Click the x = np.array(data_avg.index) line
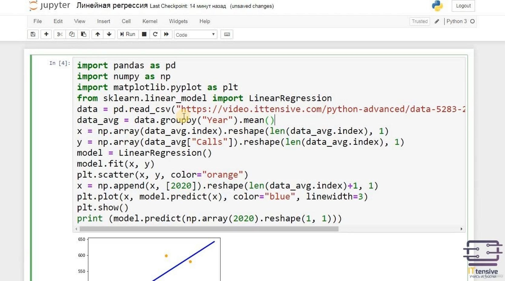The width and height of the screenshot is (505, 281). 233,131
